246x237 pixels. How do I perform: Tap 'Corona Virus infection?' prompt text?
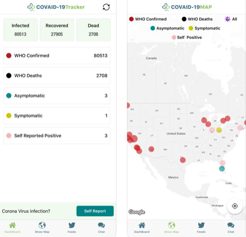(x=26, y=211)
